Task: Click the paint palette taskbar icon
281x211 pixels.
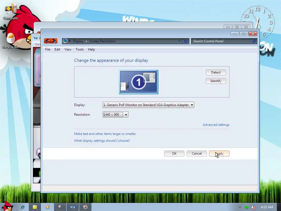Action: (x=85, y=207)
